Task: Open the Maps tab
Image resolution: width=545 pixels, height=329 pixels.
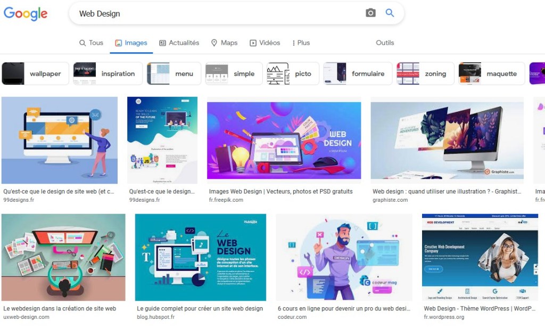Action: click(224, 43)
